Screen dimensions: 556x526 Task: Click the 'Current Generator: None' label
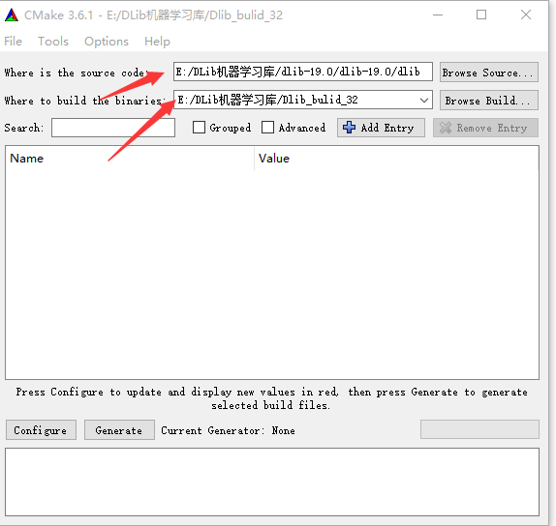[228, 430]
